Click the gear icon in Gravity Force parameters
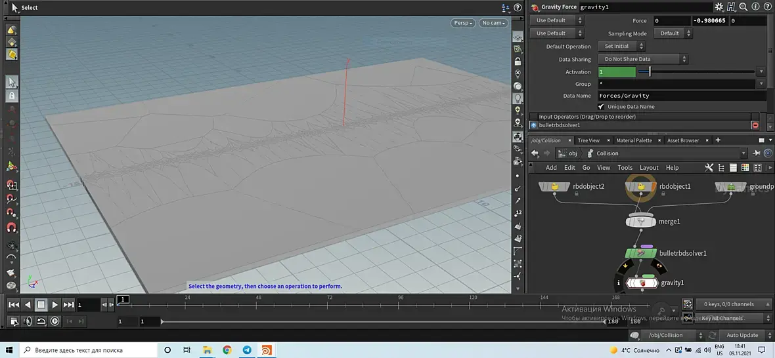This screenshot has height=358, width=775. click(x=719, y=7)
